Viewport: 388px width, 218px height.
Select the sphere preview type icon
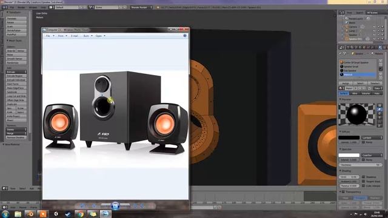380,110
